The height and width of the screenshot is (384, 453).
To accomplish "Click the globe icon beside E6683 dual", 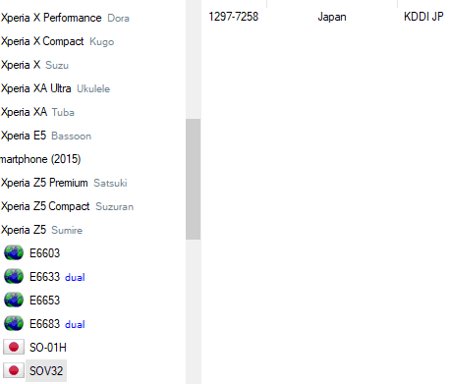I will (x=14, y=323).
